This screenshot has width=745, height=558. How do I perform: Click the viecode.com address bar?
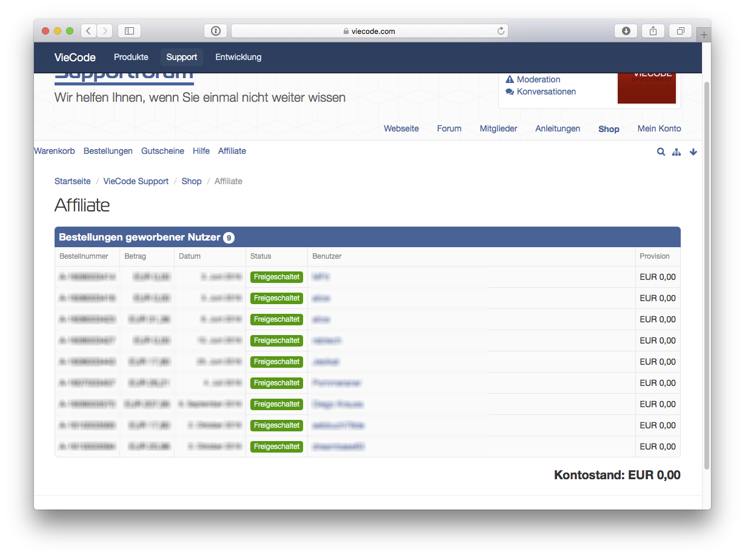369,31
